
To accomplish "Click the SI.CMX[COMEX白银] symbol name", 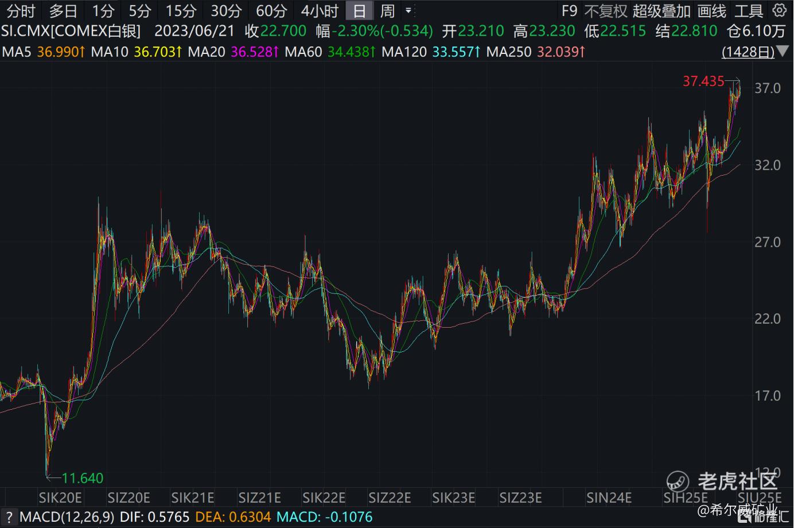I will pyautogui.click(x=71, y=31).
